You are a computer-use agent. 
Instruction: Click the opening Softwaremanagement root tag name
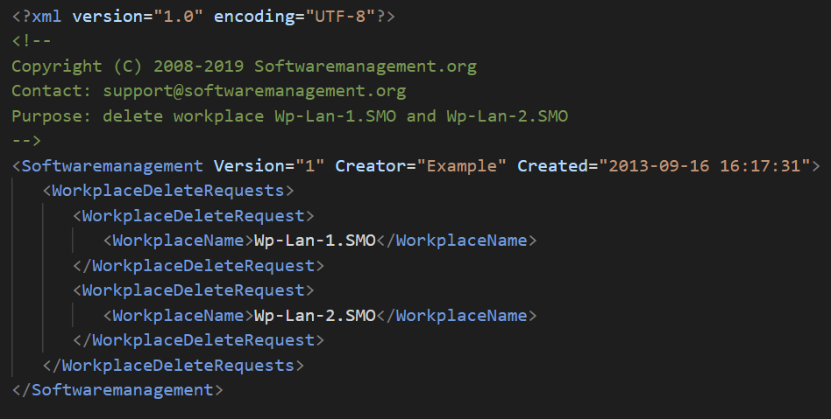tap(112, 165)
